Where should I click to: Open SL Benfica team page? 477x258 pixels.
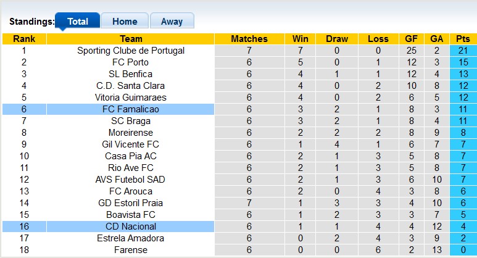click(x=131, y=74)
